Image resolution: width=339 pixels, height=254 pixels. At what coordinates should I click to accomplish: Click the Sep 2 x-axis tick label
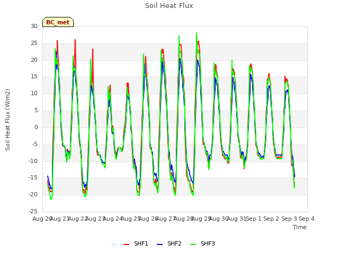[271, 219]
